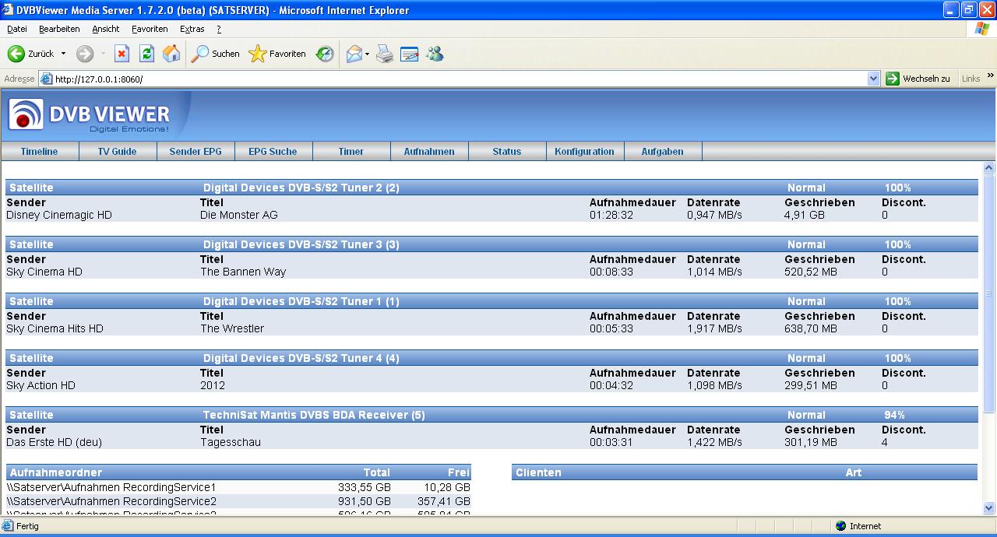
Task: Expand the Links toolbar chevron
Action: (990, 75)
